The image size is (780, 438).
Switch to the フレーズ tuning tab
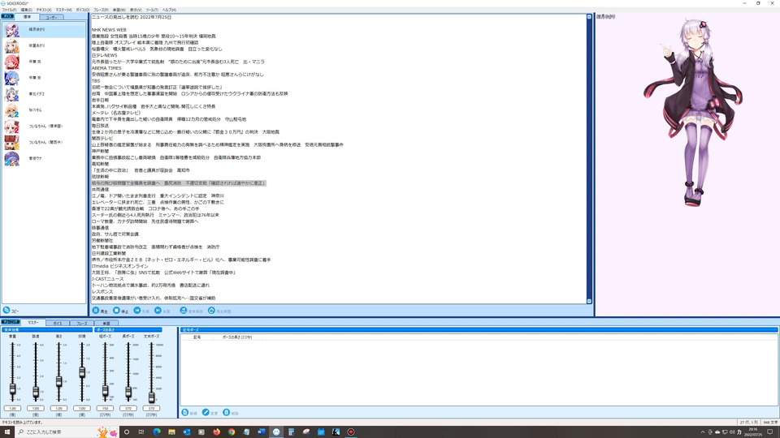tap(81, 324)
